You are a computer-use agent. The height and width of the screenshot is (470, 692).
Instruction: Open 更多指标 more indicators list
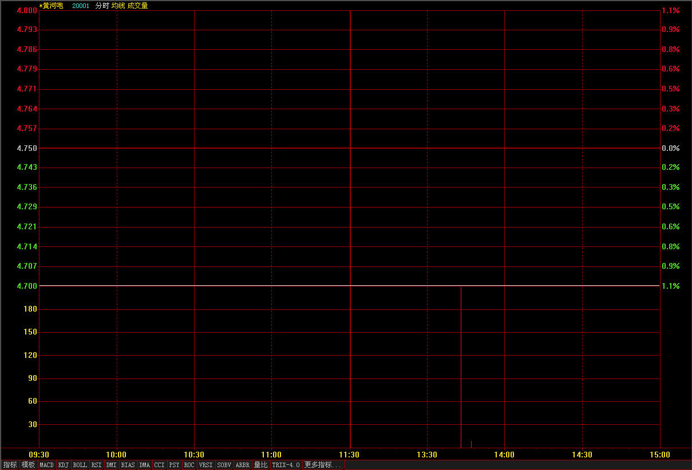[x=323, y=465]
